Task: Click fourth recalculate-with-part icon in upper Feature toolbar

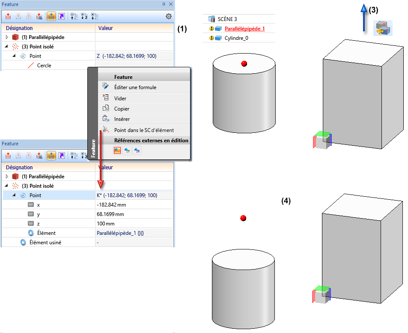Action: coord(39,16)
